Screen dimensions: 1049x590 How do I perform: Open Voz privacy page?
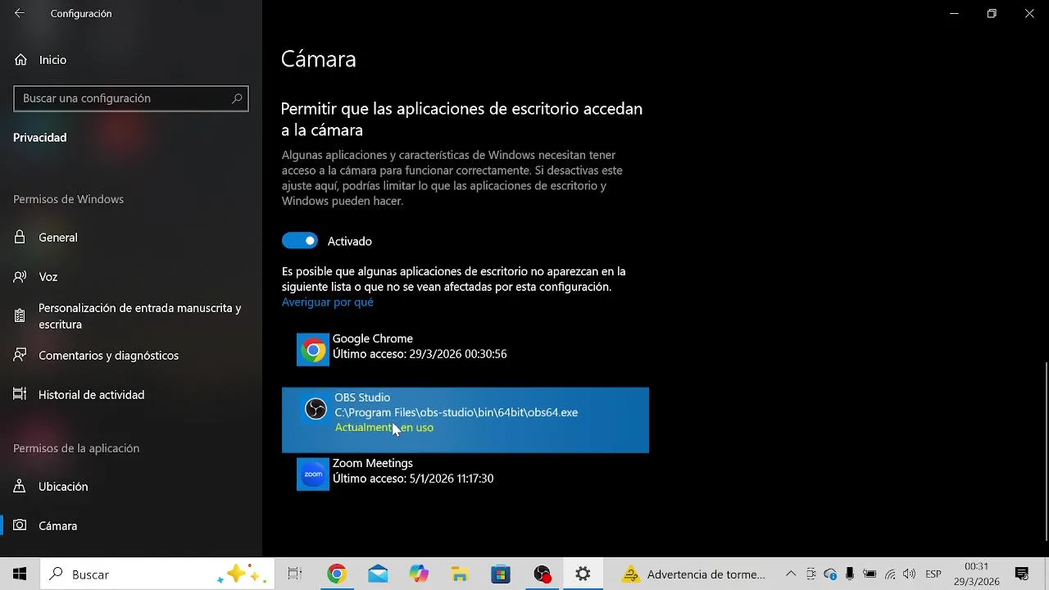click(x=131, y=277)
